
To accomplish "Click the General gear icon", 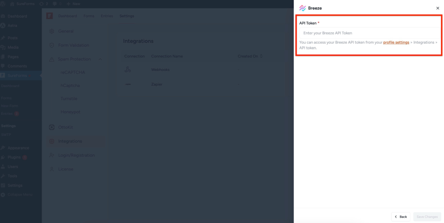I will [52, 31].
